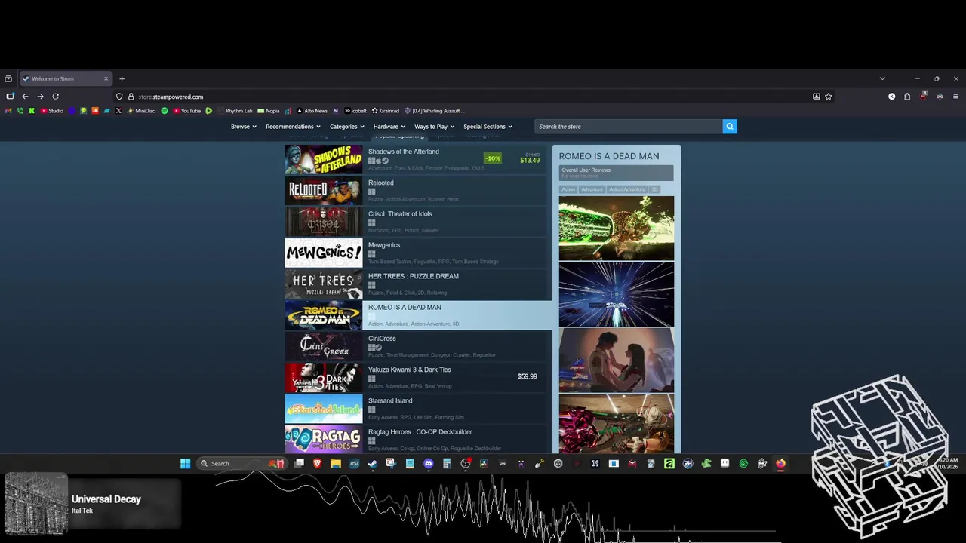Open Steam from the taskbar

373,463
